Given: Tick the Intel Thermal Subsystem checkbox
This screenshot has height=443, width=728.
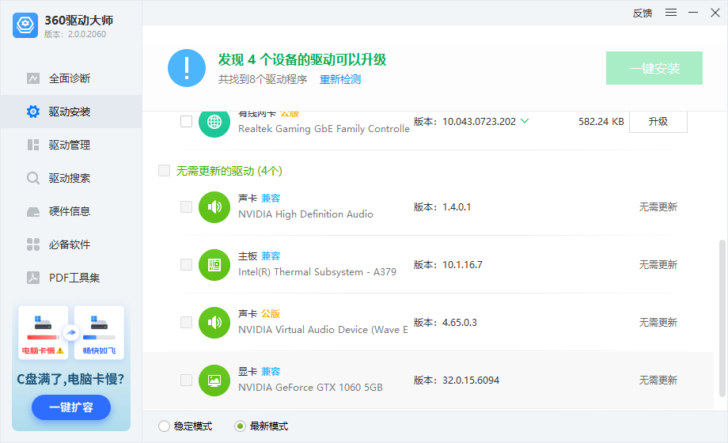Looking at the screenshot, I should tap(186, 265).
